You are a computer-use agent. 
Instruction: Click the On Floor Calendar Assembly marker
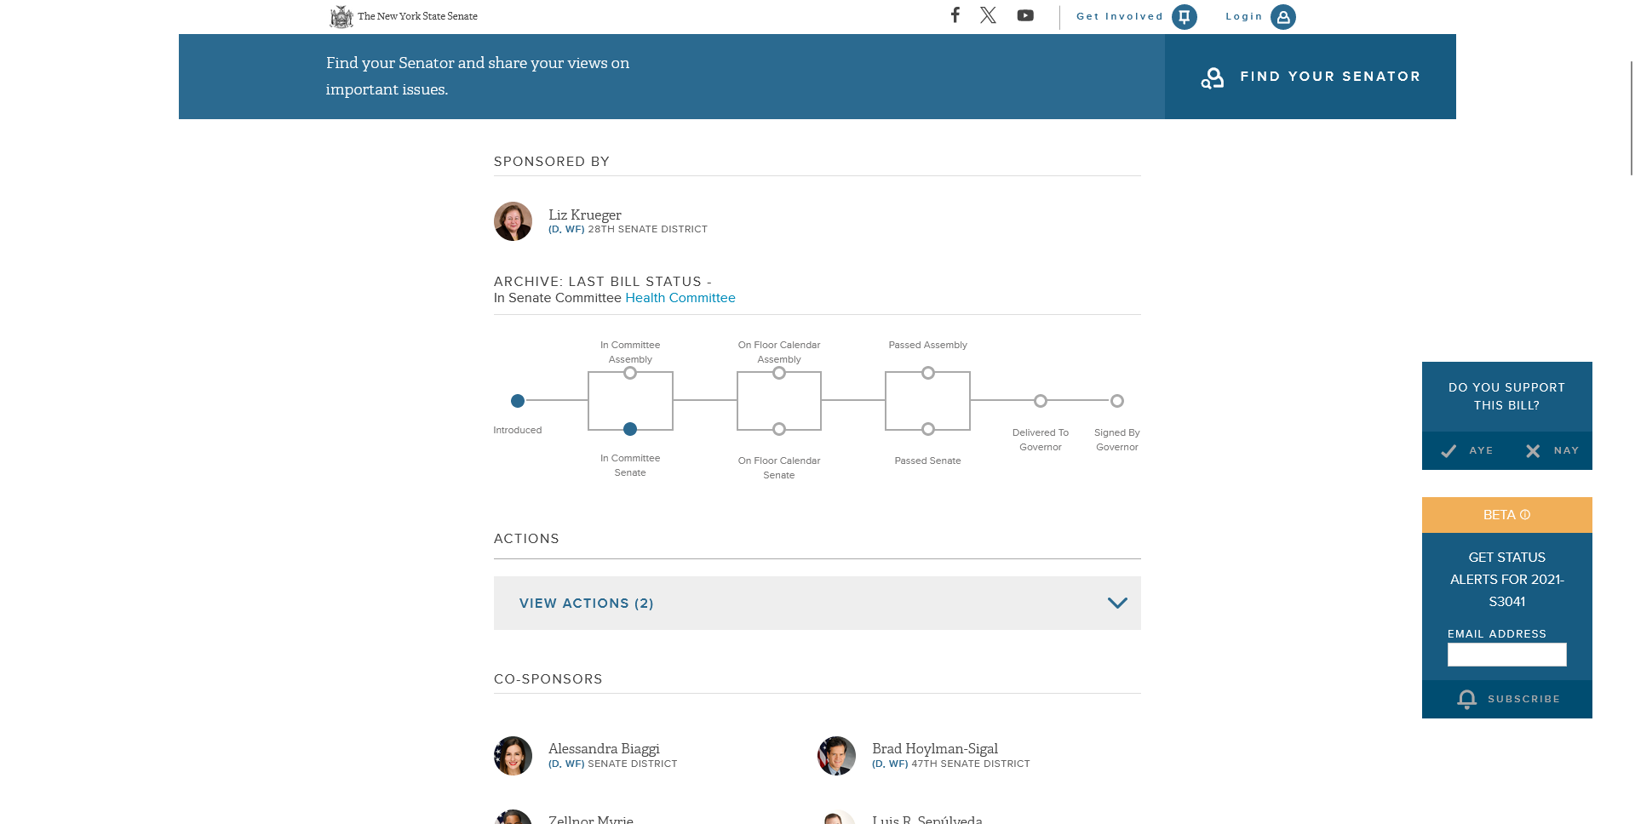[x=779, y=373]
